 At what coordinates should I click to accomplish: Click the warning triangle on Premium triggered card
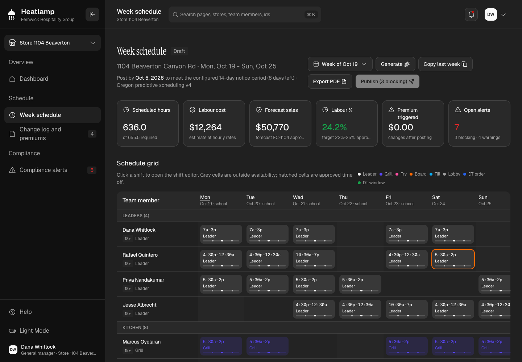click(391, 110)
